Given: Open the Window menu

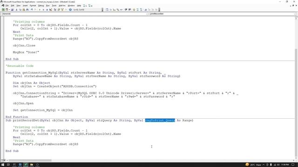Looking at the screenshot, I should tap(71, 6).
